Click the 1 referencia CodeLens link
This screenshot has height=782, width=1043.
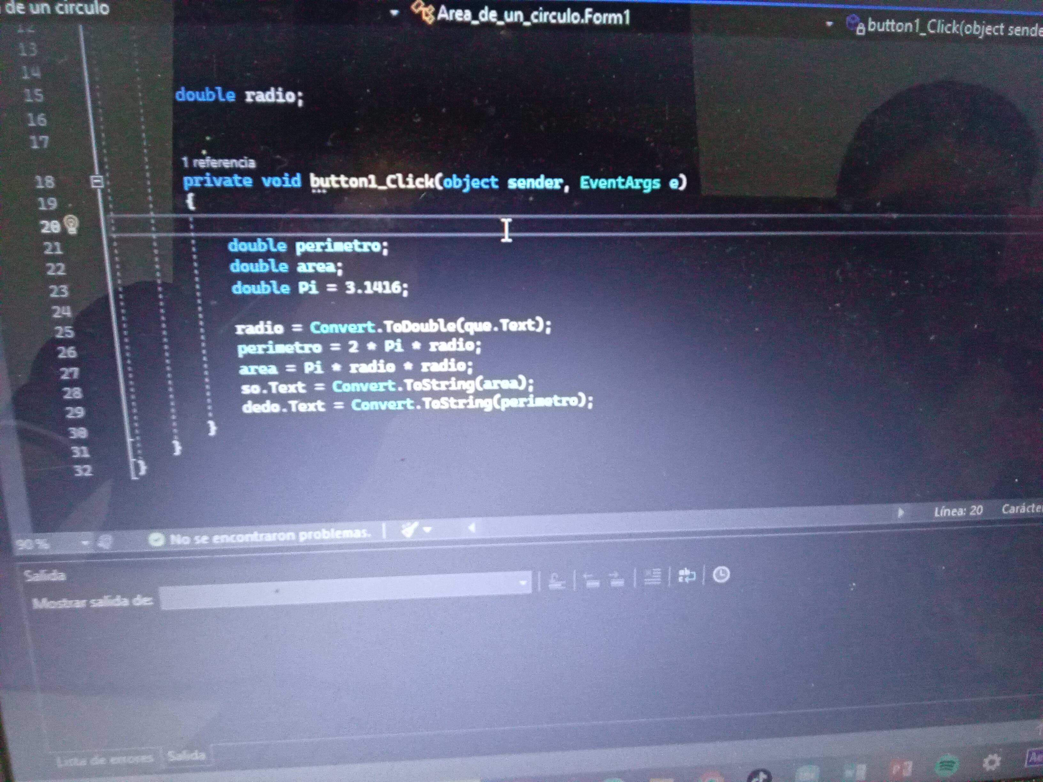(218, 163)
